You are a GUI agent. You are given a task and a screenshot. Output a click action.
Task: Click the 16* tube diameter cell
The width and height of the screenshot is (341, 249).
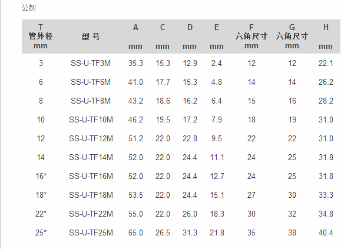41,176
